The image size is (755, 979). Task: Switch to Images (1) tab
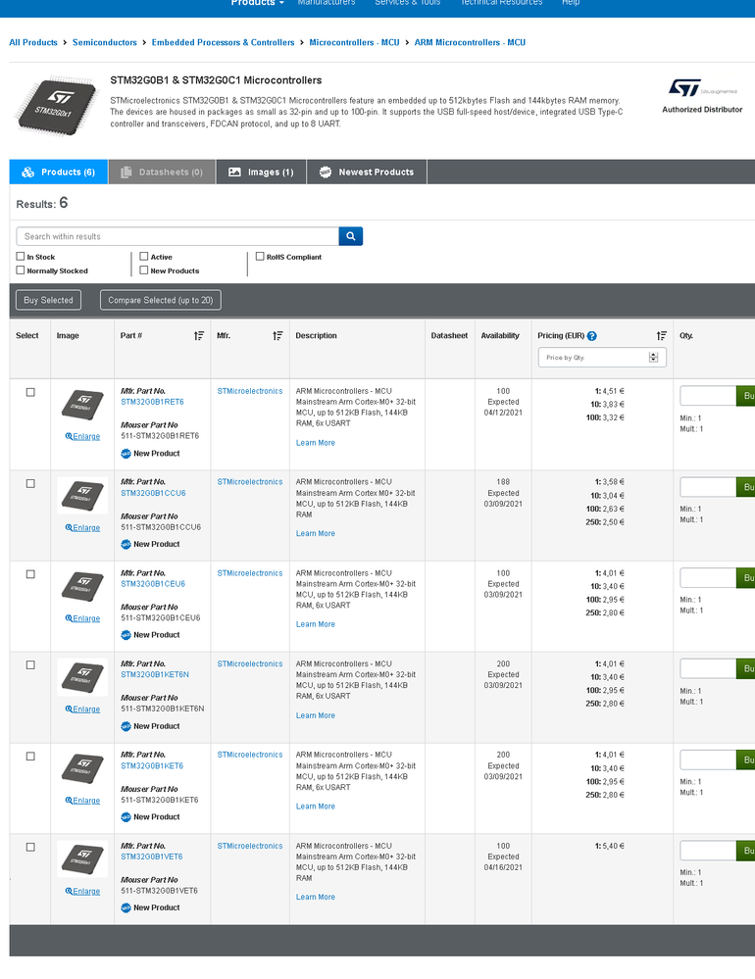pos(261,171)
